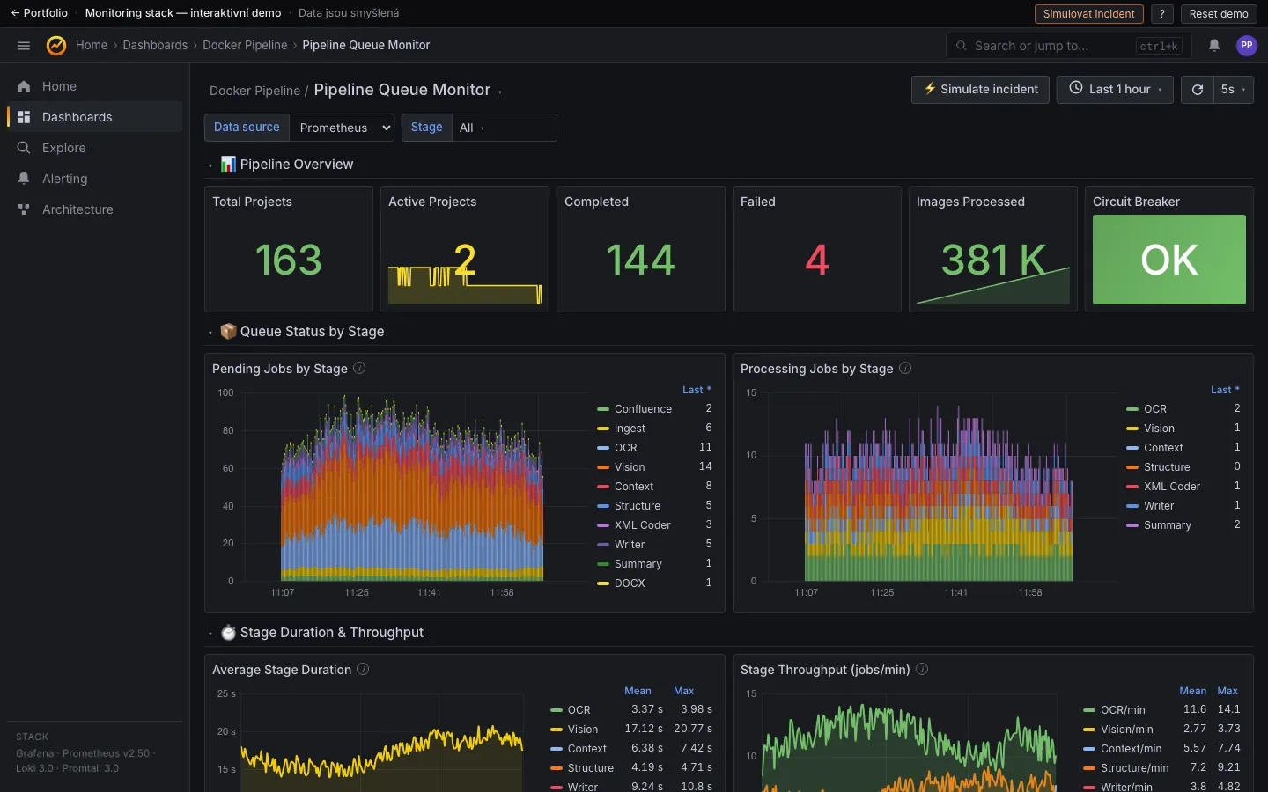This screenshot has height=792, width=1268.
Task: Open the PP user avatar
Action: pos(1246,46)
